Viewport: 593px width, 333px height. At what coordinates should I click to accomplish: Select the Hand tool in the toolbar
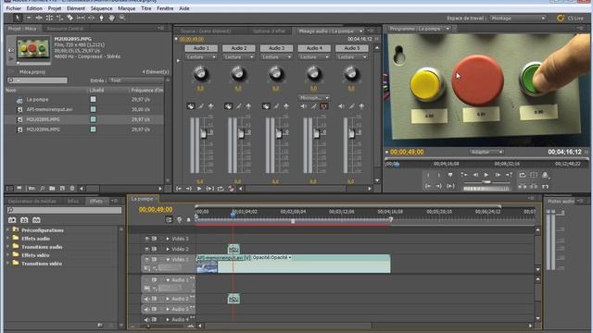pos(111,18)
